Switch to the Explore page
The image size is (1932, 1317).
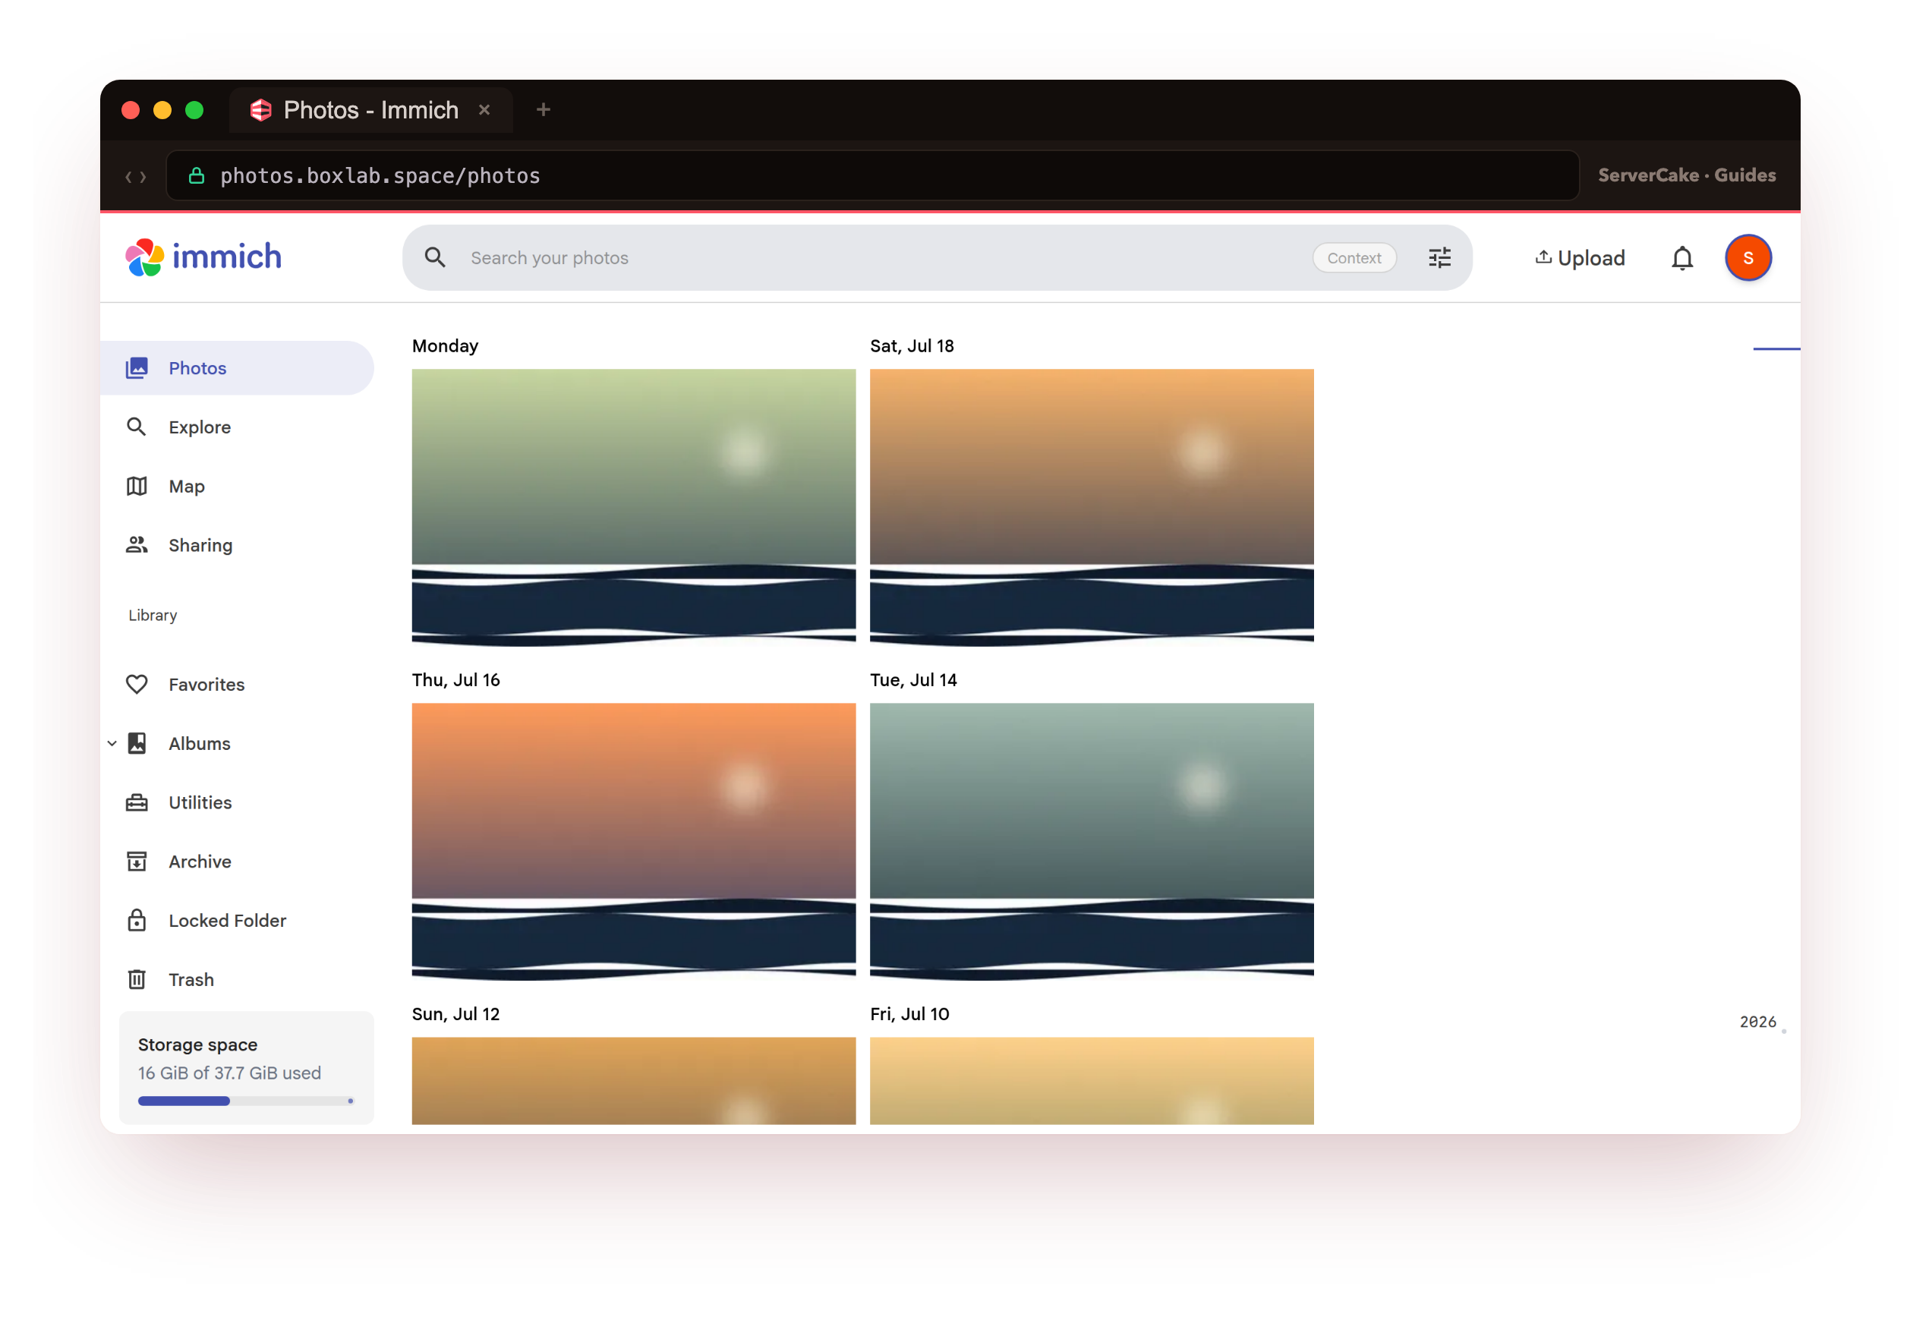[x=237, y=427]
